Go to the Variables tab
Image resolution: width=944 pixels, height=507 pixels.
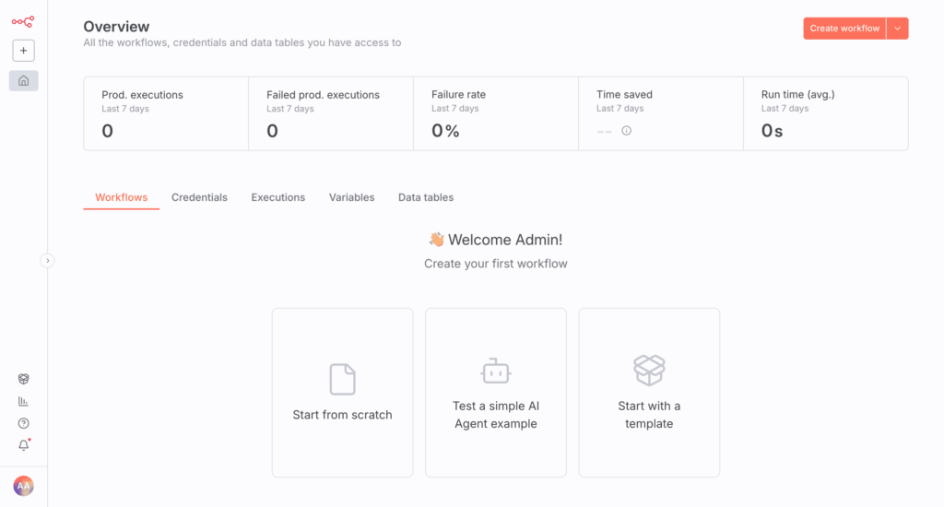[x=351, y=197]
